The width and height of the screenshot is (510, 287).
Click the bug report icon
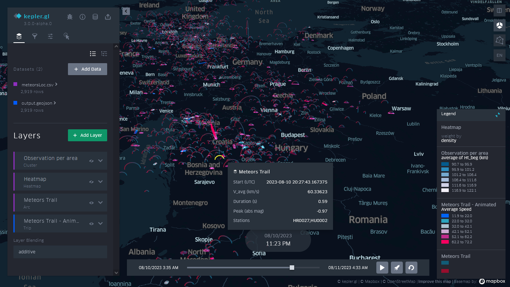[x=70, y=17]
